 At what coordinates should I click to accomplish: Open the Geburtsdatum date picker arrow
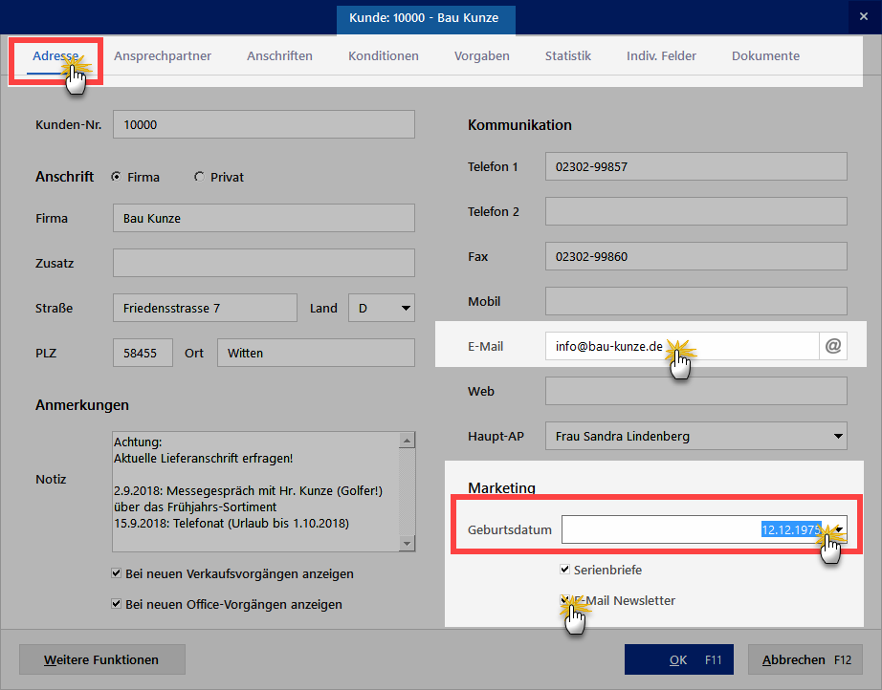(x=839, y=529)
